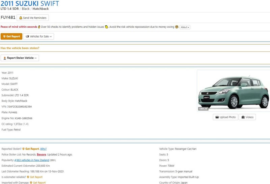Click Vehicle Type: Passenger Car/Van text

coord(178,149)
